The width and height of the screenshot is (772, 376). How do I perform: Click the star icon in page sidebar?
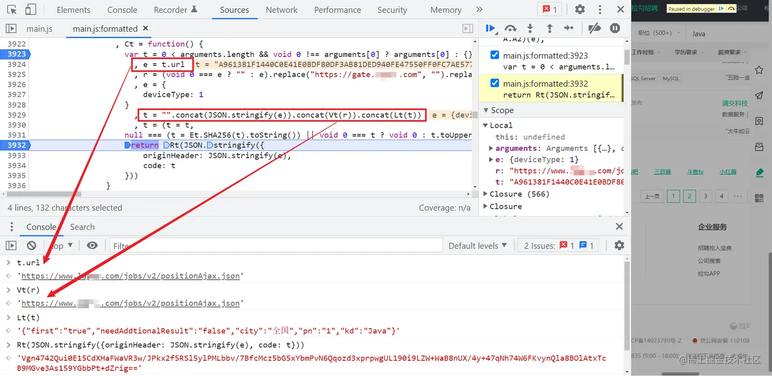(760, 70)
